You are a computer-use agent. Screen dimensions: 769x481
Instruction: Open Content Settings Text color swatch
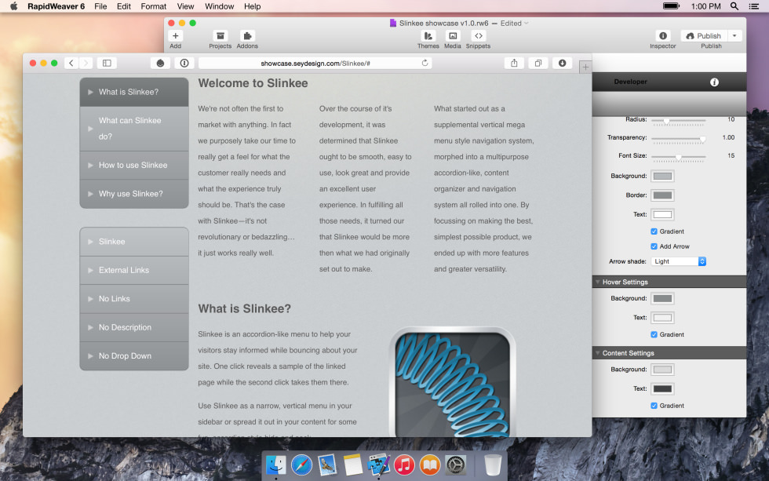662,389
